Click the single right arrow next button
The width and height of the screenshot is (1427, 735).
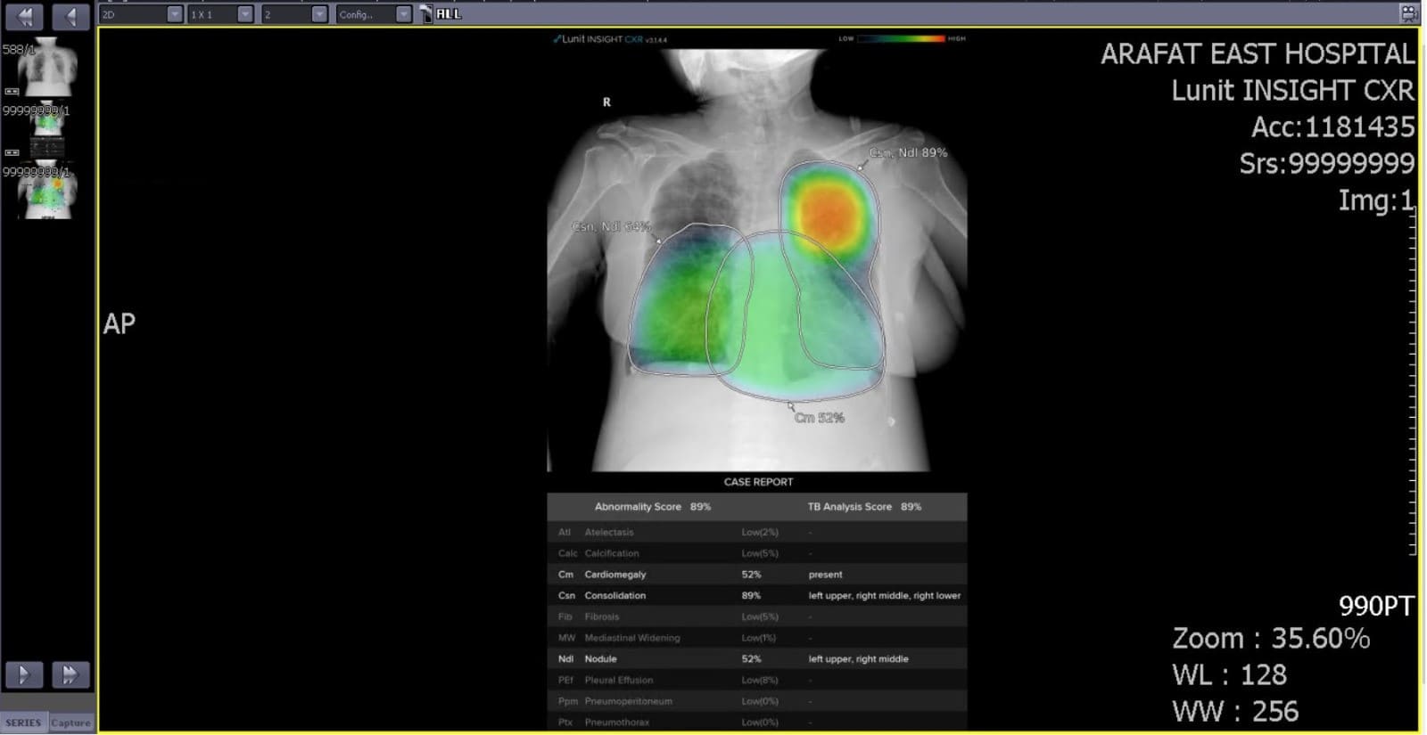pyautogui.click(x=24, y=674)
